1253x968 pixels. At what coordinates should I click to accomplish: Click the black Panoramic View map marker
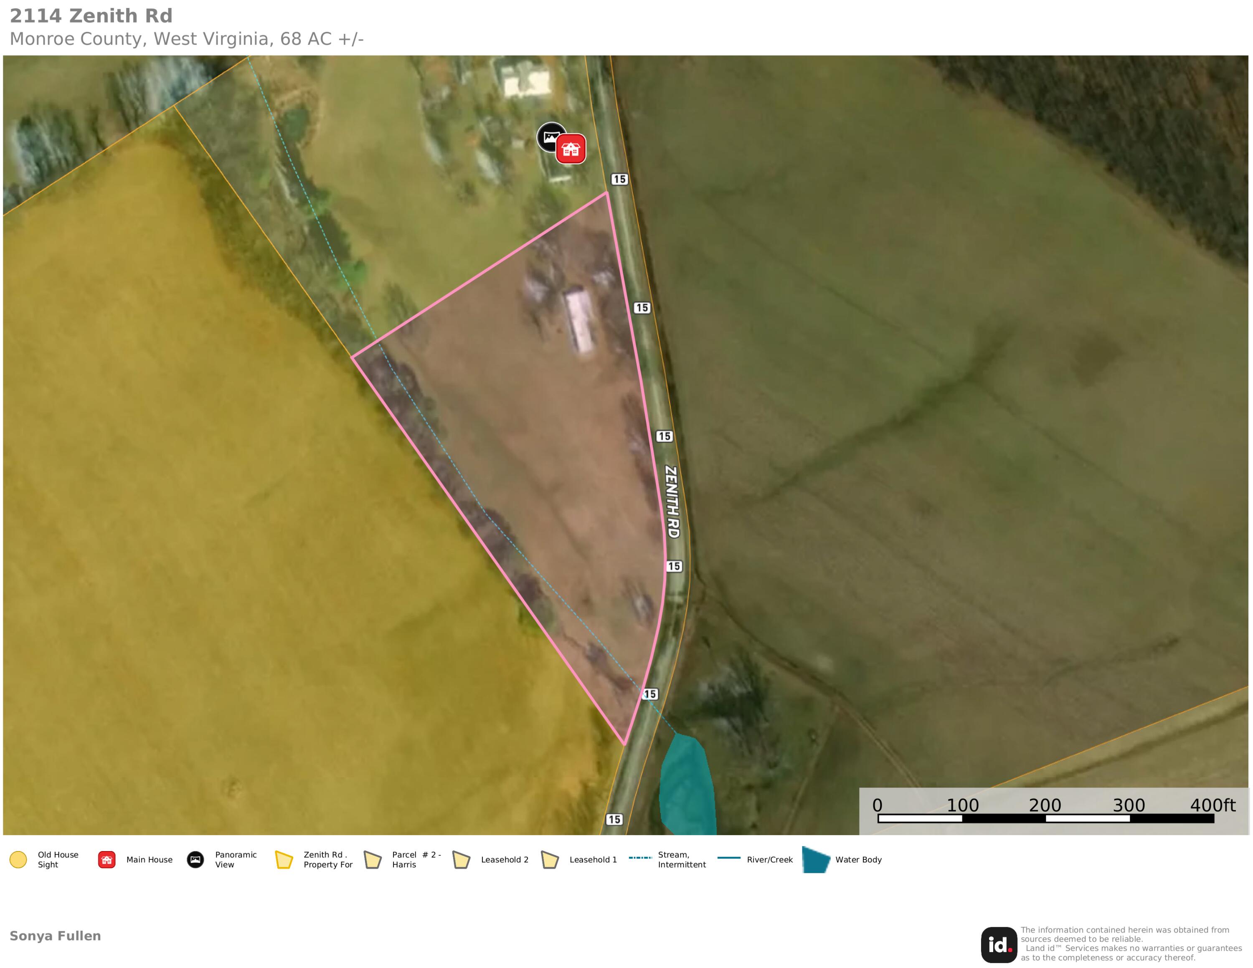tap(550, 137)
